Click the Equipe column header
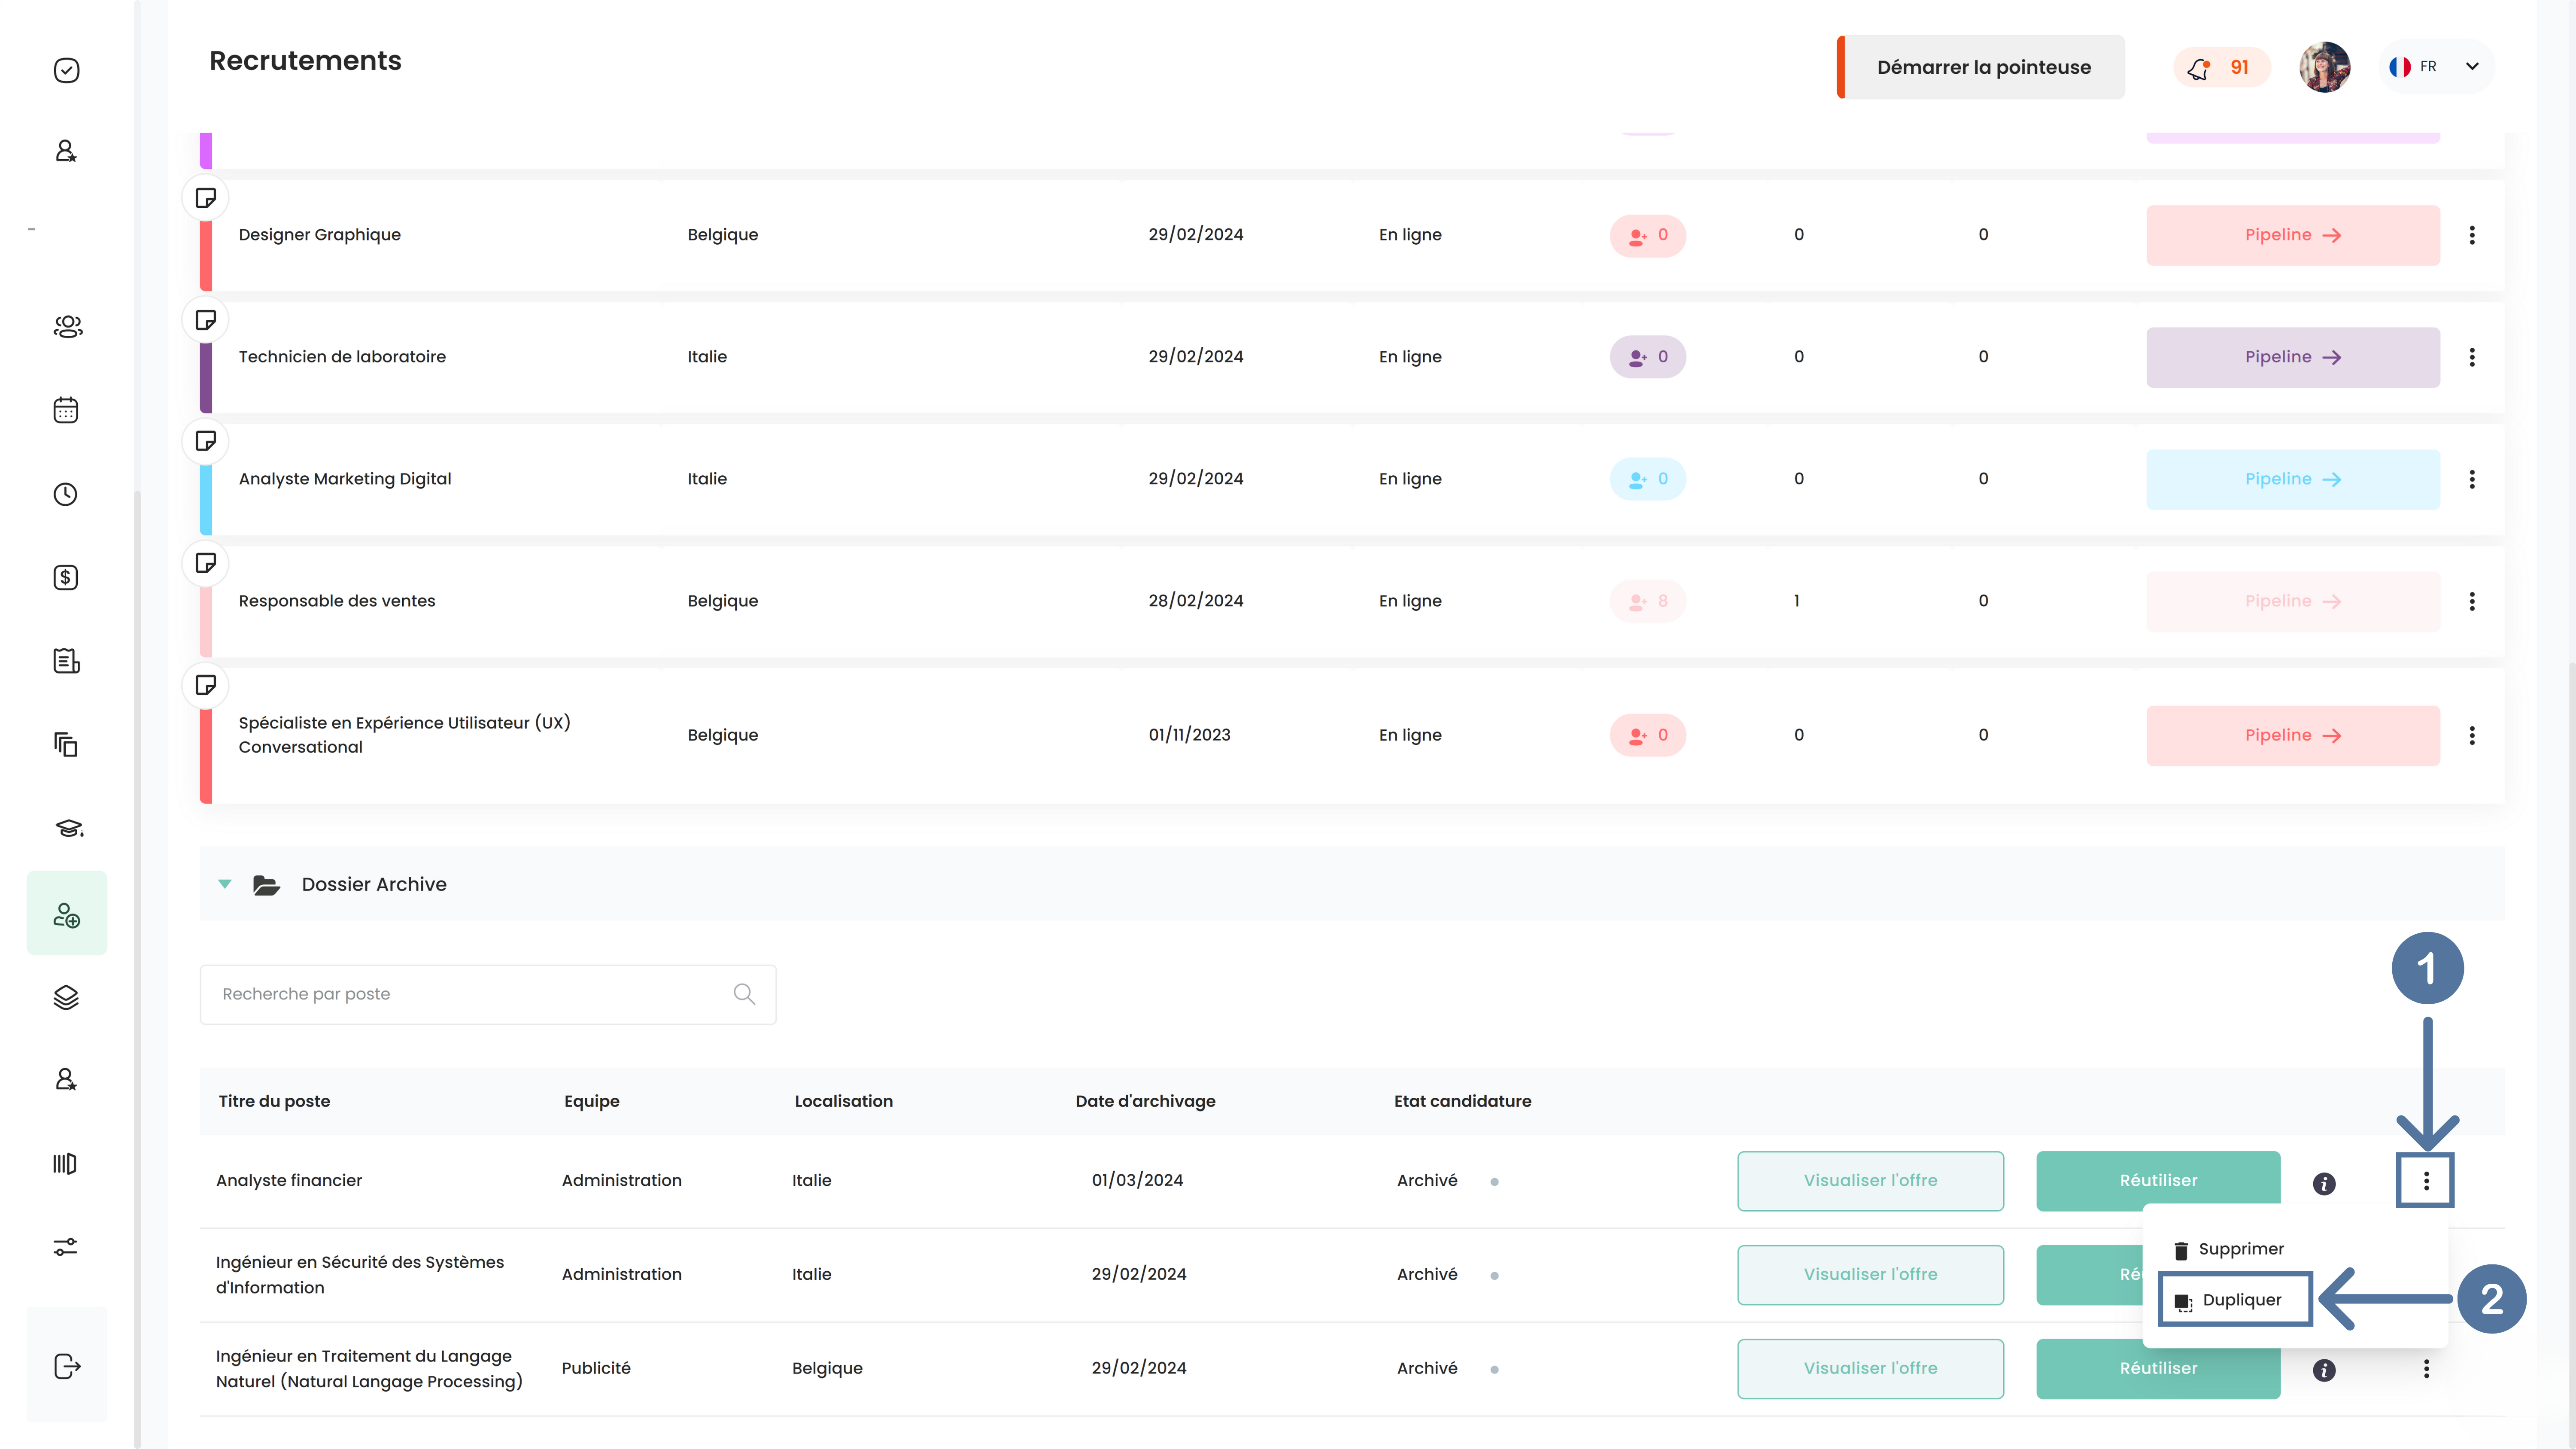Screen dimensions: 2576x1449 pos(591,1101)
